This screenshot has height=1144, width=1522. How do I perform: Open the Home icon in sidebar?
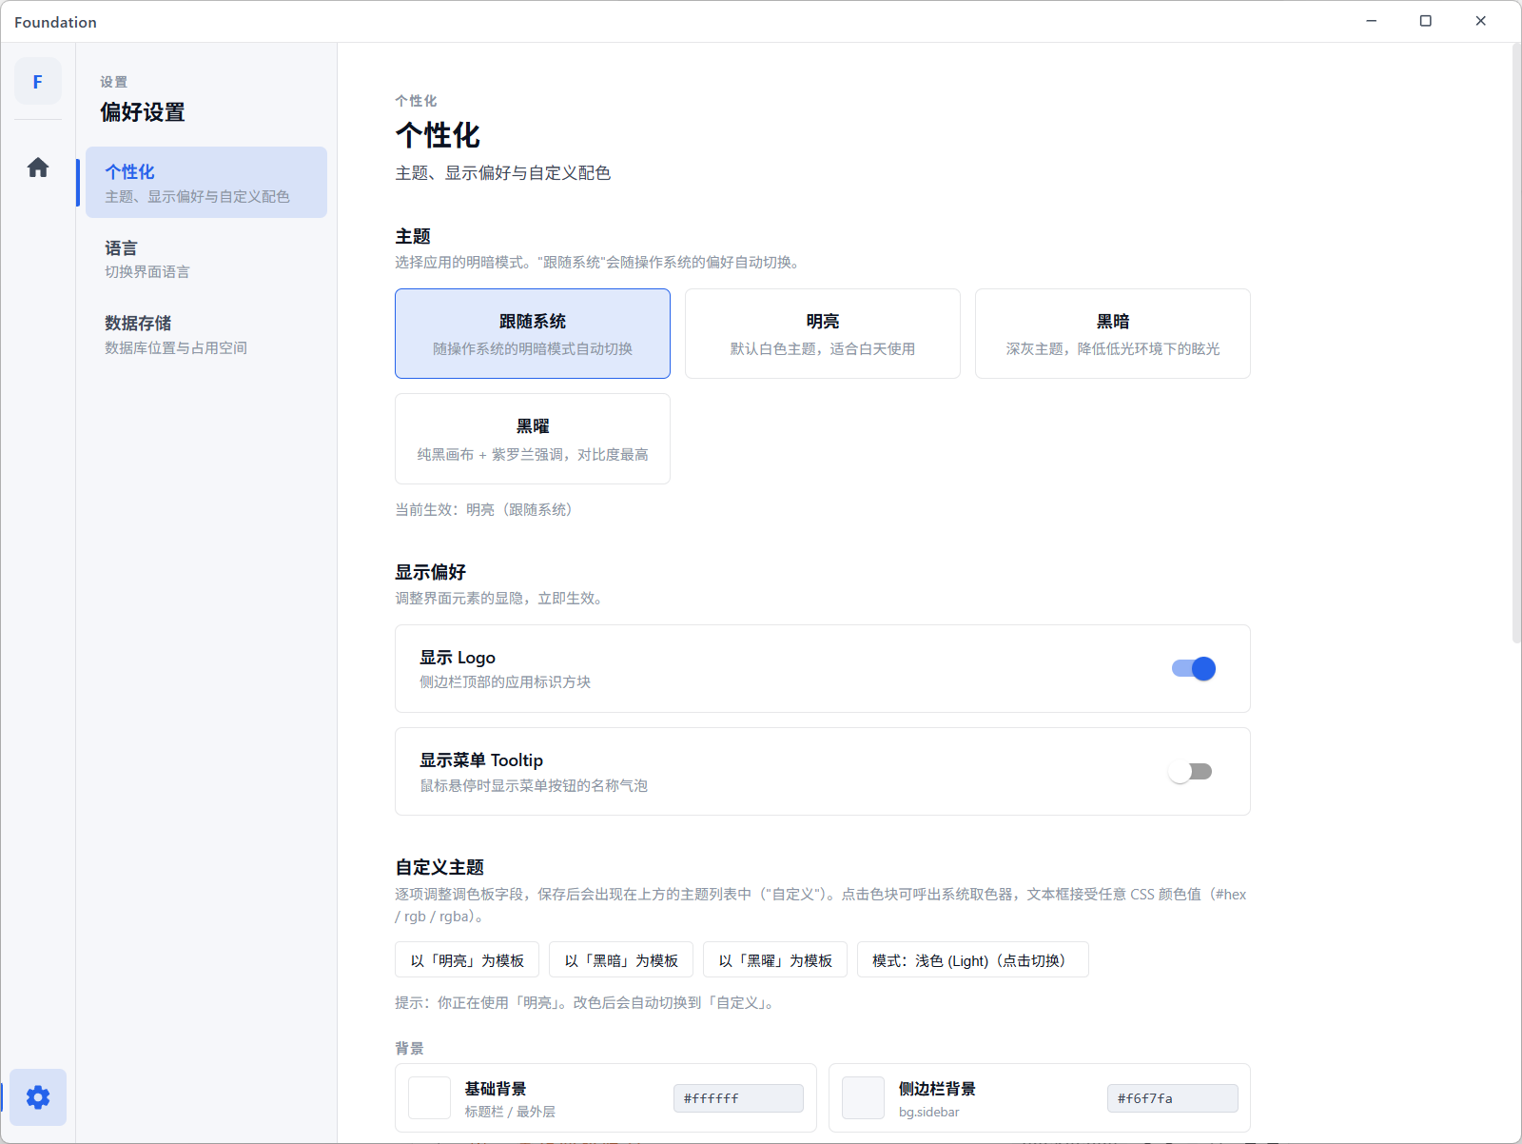pyautogui.click(x=38, y=168)
